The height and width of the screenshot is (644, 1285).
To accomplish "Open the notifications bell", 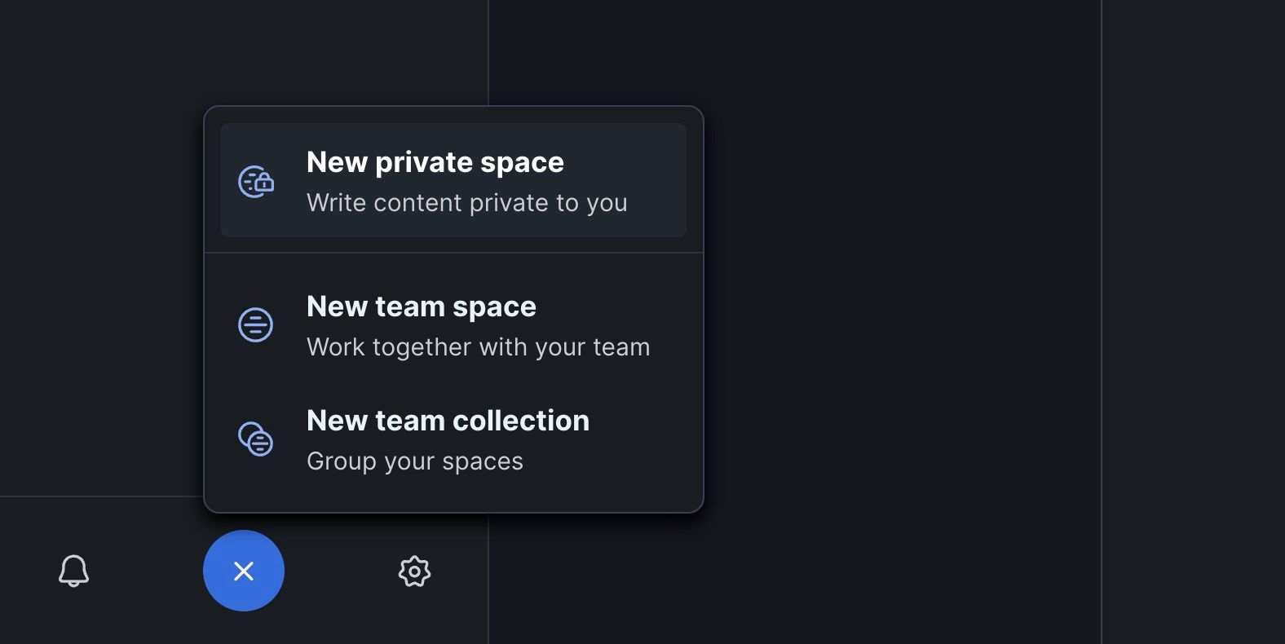I will point(73,571).
